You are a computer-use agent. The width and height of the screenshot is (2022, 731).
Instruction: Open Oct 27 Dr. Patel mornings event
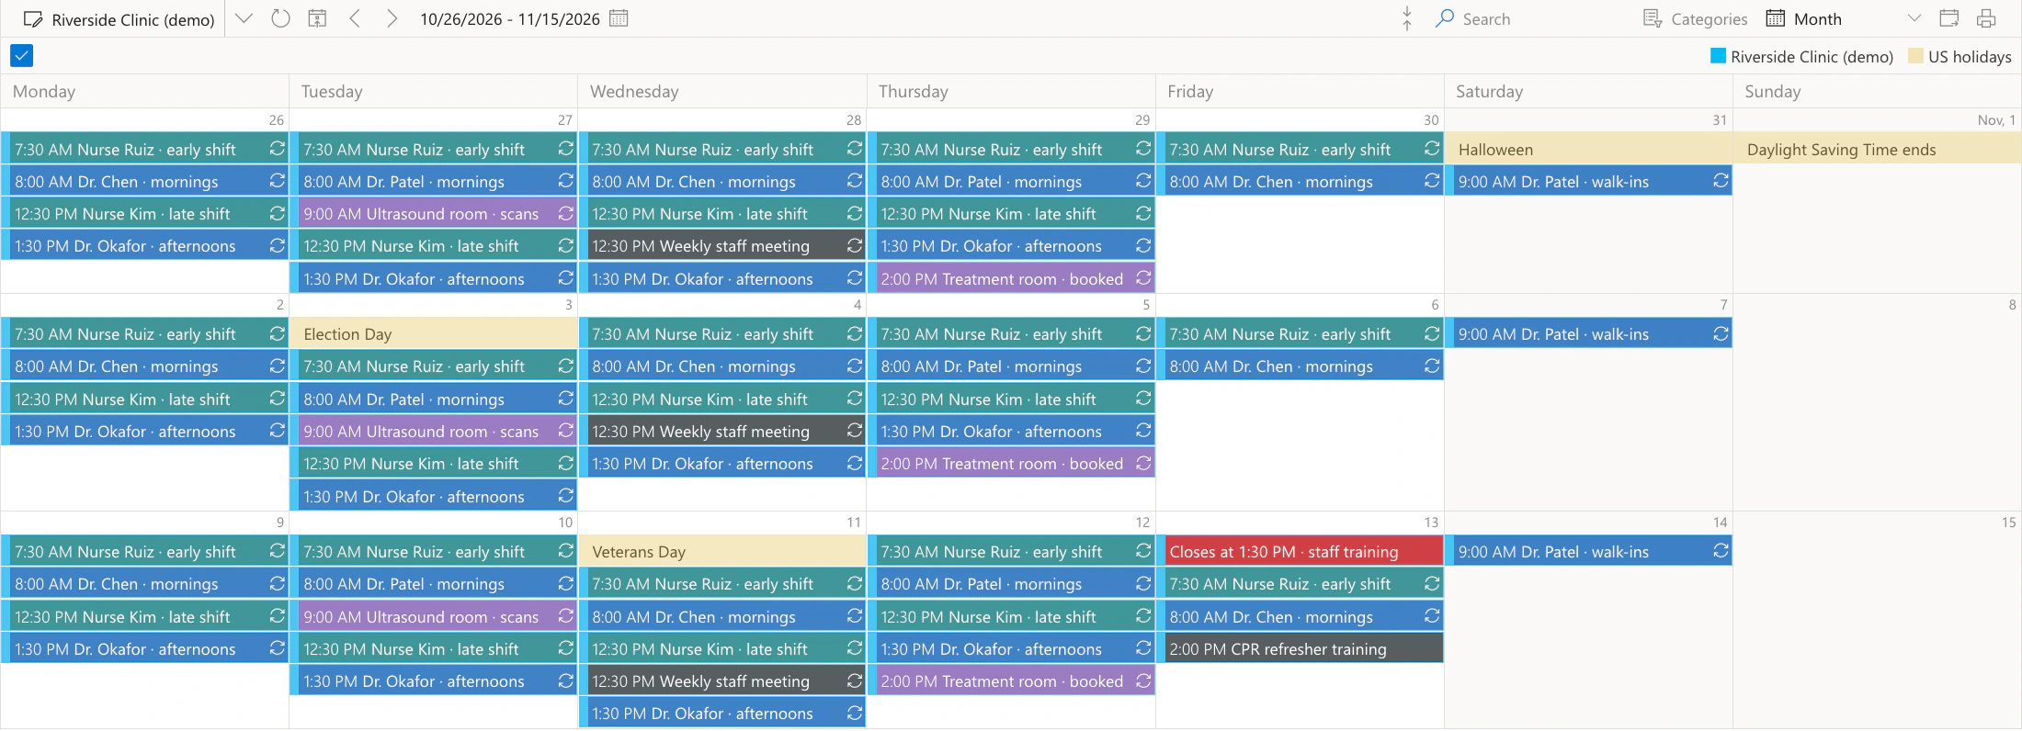point(434,181)
